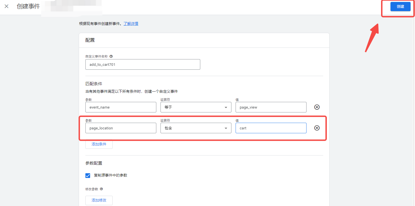
Task: Click the dropdown arrow on the 包含 operator
Action: (x=226, y=128)
